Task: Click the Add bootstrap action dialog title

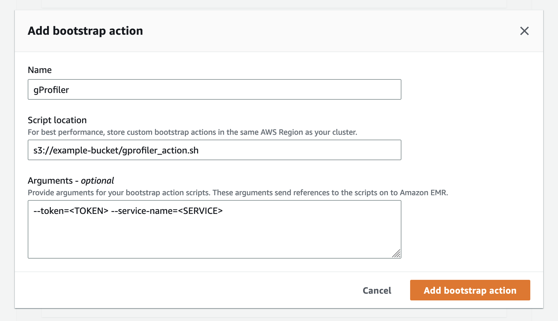Action: point(85,31)
